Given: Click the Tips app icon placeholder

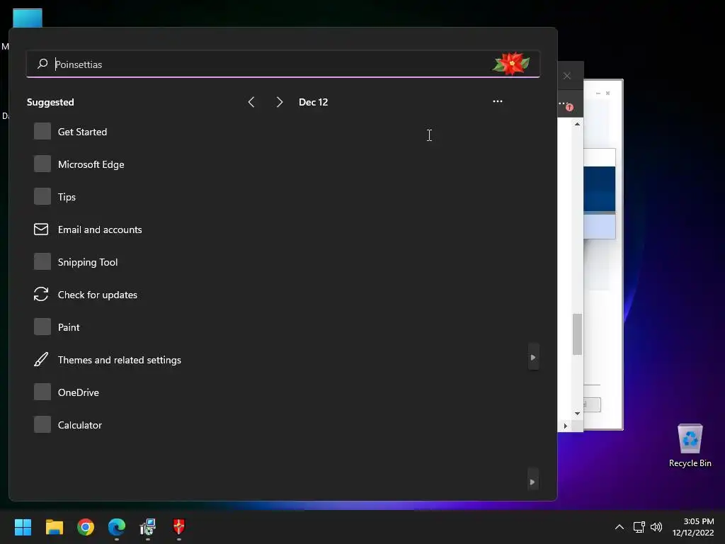Looking at the screenshot, I should (x=42, y=196).
